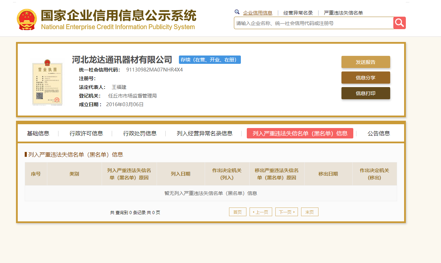Click the 类别 column header
The width and height of the screenshot is (441, 263).
tap(74, 174)
